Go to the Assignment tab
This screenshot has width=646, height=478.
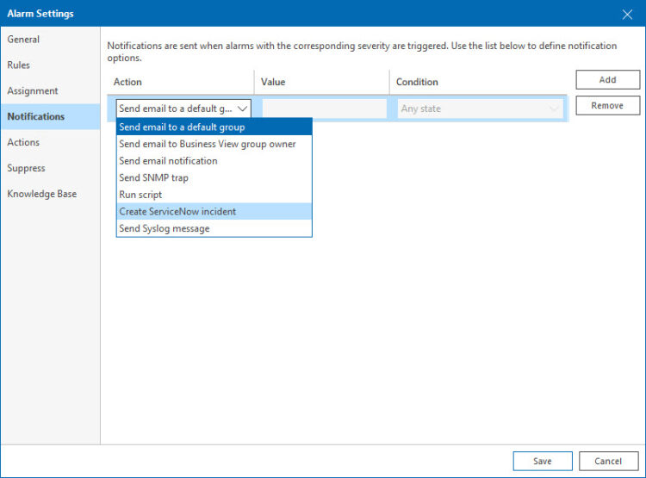coord(33,91)
